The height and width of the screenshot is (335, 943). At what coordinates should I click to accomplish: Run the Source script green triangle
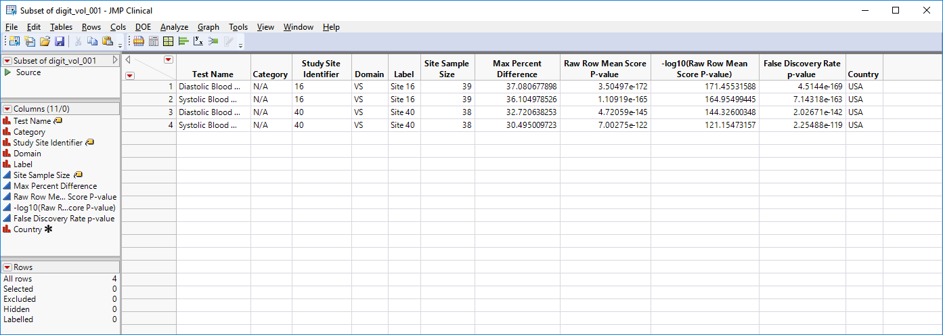click(x=7, y=72)
